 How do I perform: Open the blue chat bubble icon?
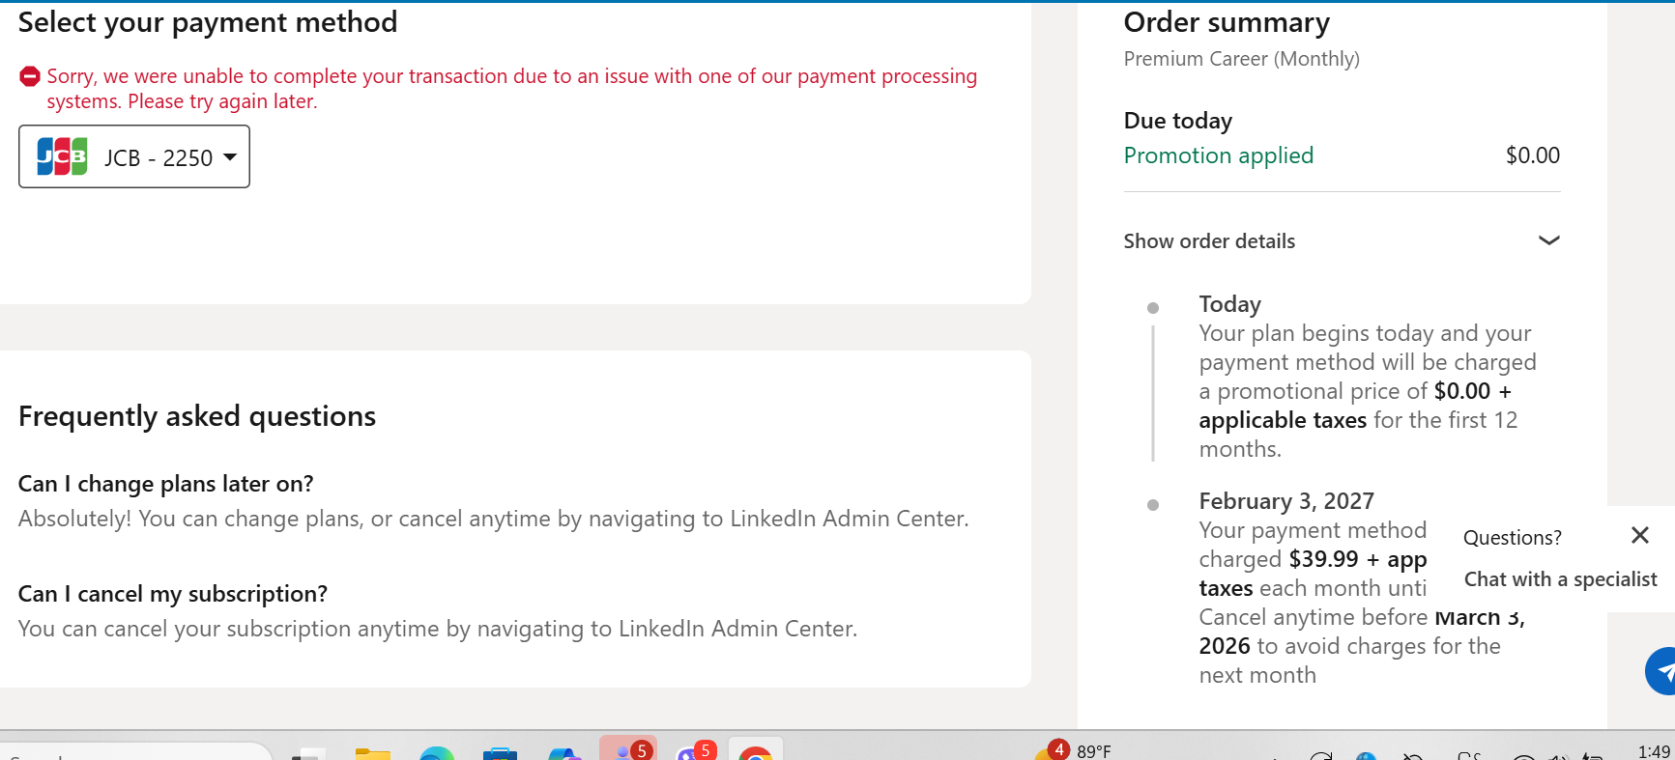click(1662, 671)
